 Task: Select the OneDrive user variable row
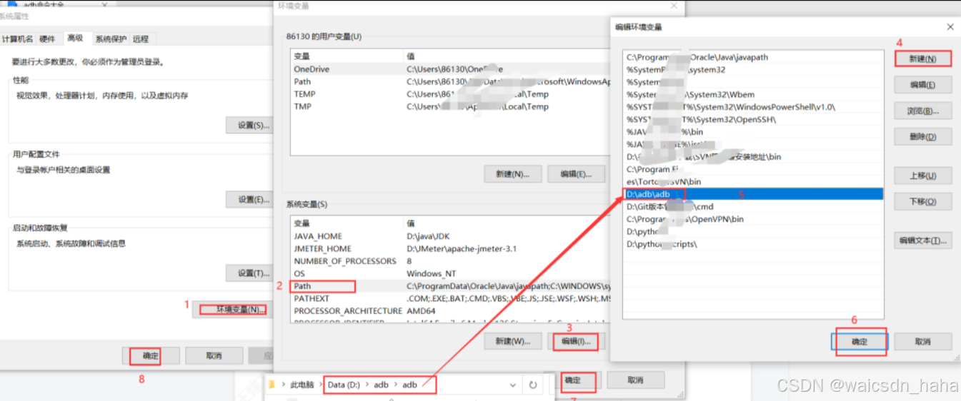pos(452,69)
